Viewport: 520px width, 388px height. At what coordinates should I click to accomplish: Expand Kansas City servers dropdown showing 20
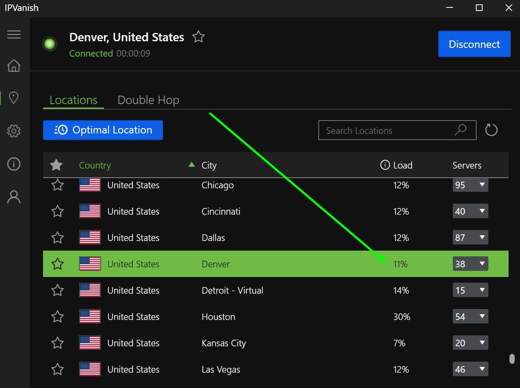coord(470,343)
